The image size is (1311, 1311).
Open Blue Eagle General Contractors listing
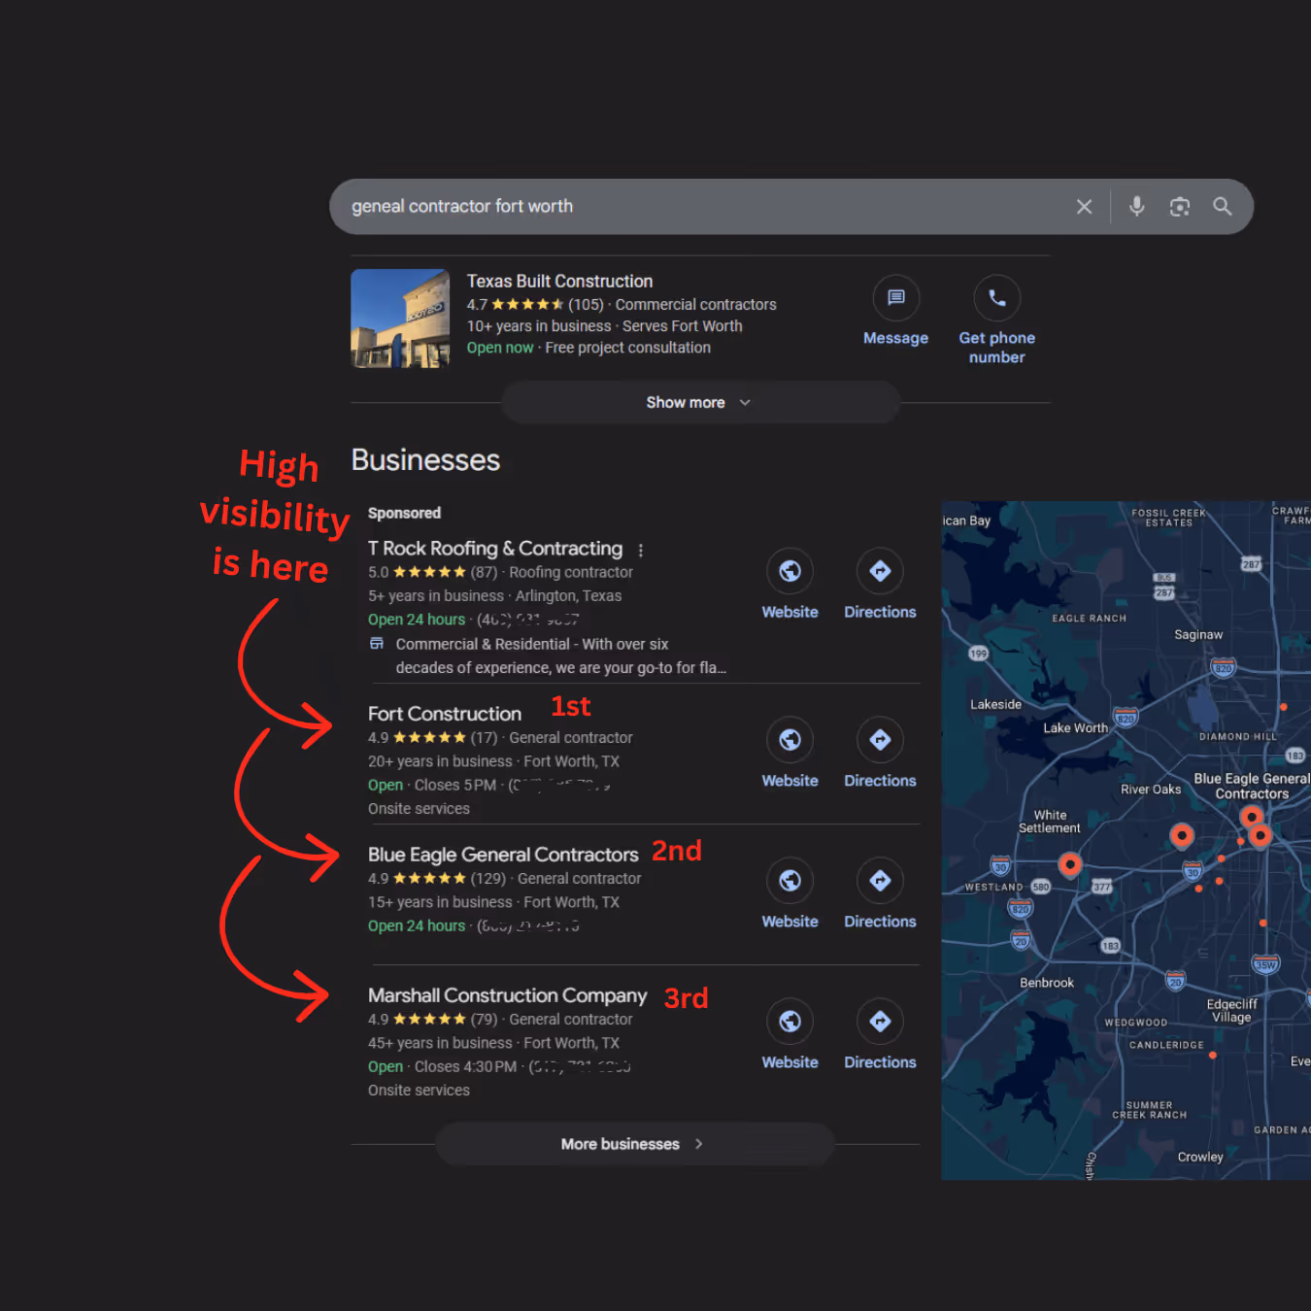point(503,855)
